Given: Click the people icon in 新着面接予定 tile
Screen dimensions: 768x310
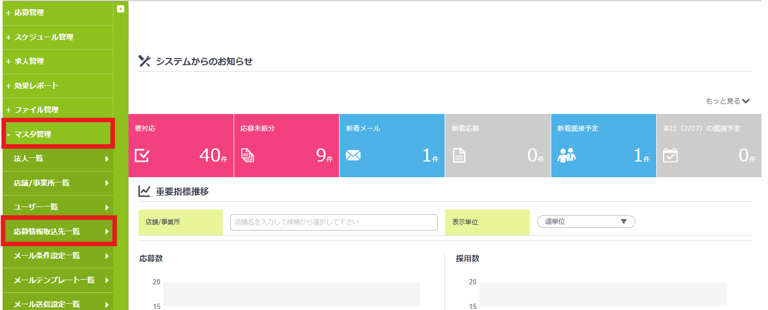Looking at the screenshot, I should [566, 155].
